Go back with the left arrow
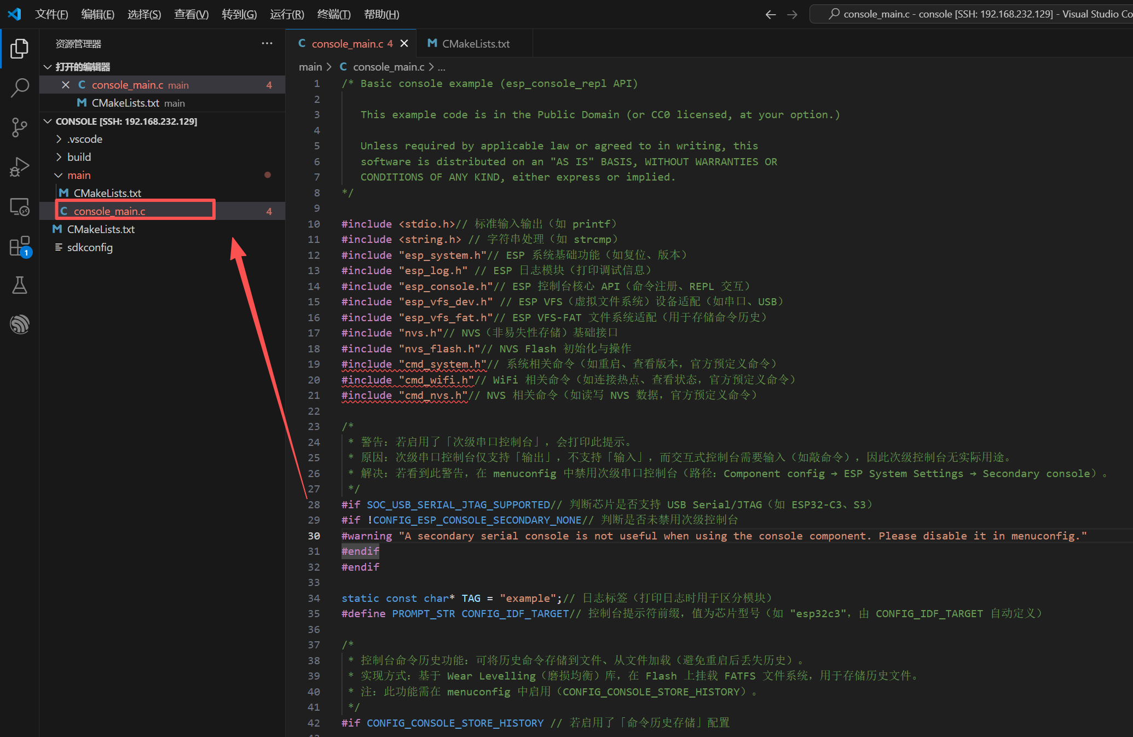This screenshot has width=1133, height=737. (770, 15)
